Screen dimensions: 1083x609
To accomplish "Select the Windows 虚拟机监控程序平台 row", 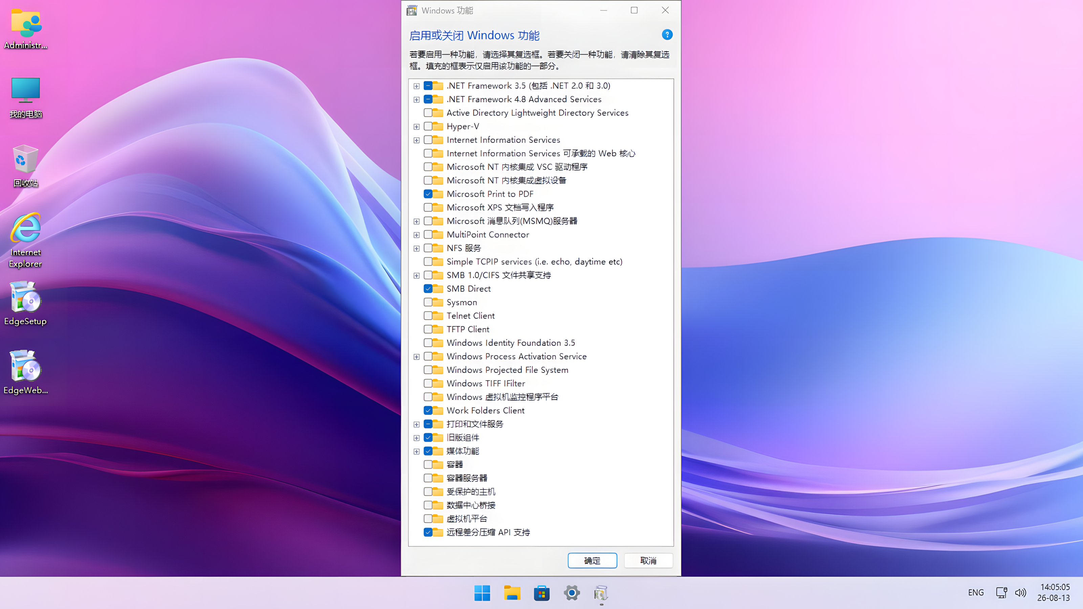I will [502, 397].
